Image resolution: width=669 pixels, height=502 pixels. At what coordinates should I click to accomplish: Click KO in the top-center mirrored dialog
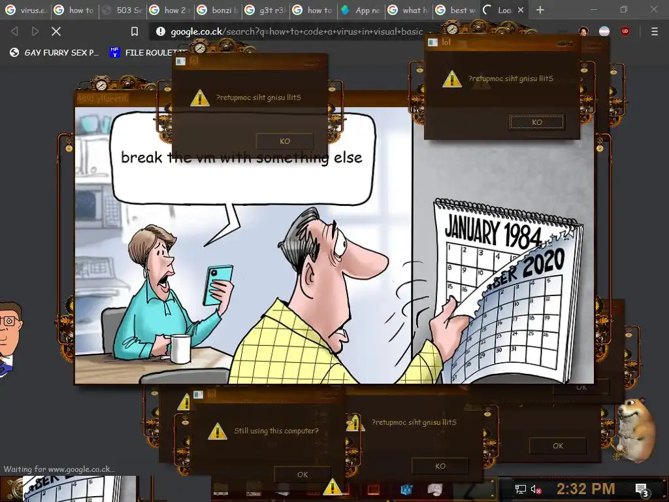(x=285, y=141)
